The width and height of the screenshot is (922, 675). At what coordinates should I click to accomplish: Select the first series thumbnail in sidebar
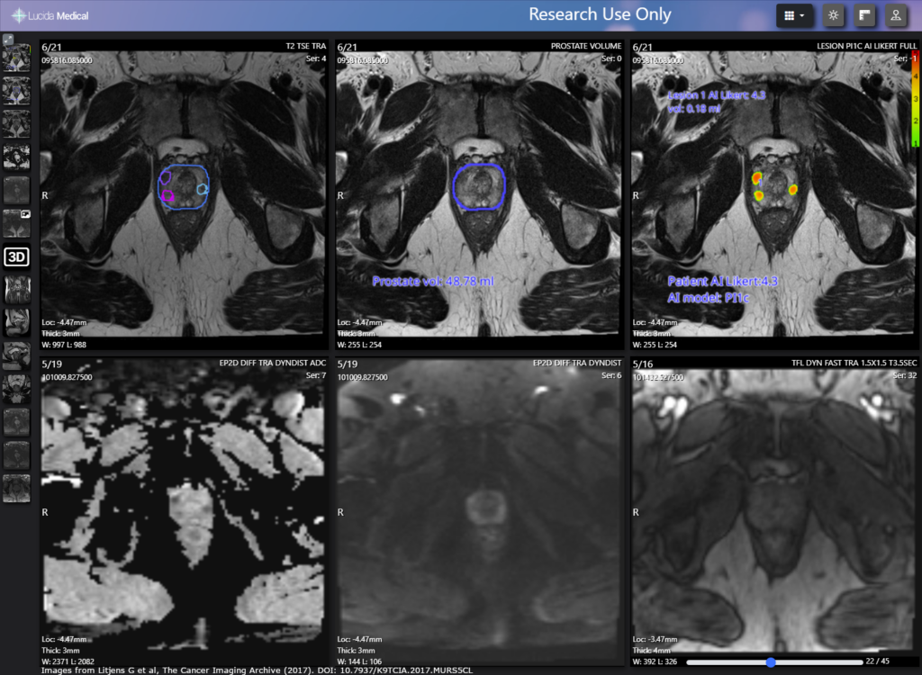click(x=16, y=59)
